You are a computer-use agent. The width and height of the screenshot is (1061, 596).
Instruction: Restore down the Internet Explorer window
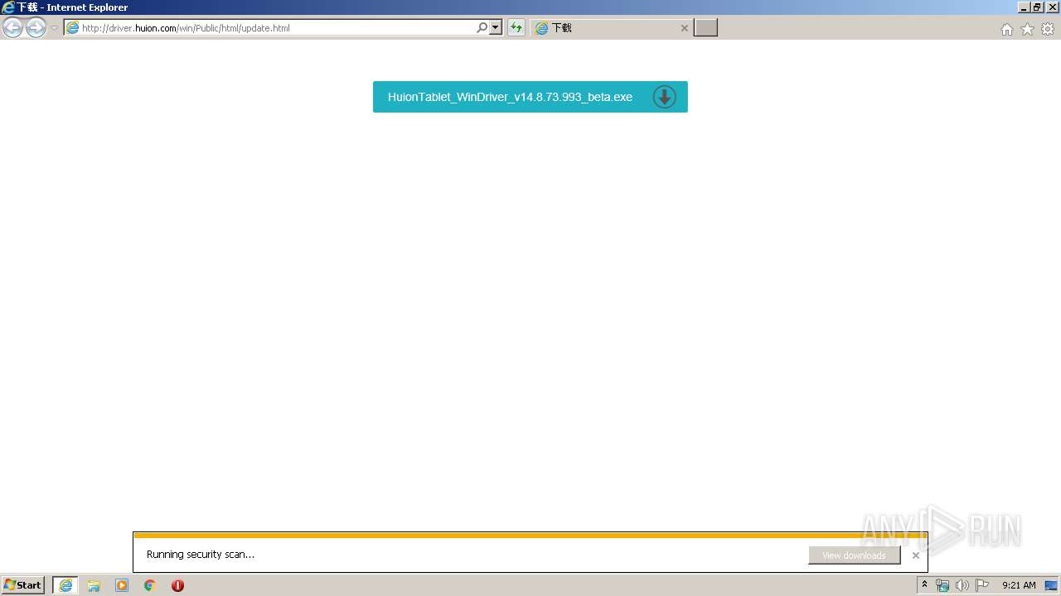(x=1036, y=7)
